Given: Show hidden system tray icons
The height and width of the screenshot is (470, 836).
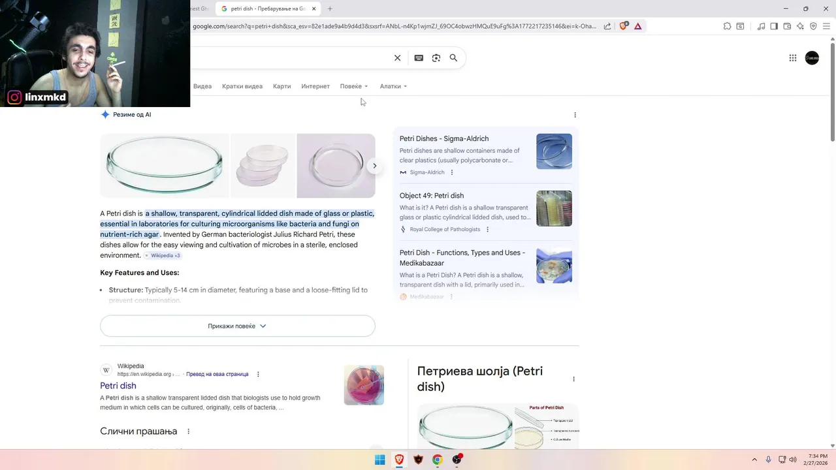Looking at the screenshot, I should (755, 460).
